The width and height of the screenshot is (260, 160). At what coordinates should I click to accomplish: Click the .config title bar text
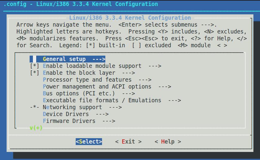tap(80, 4)
